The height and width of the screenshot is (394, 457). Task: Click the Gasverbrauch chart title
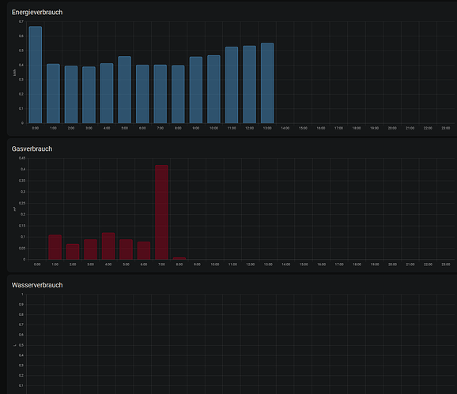point(32,148)
